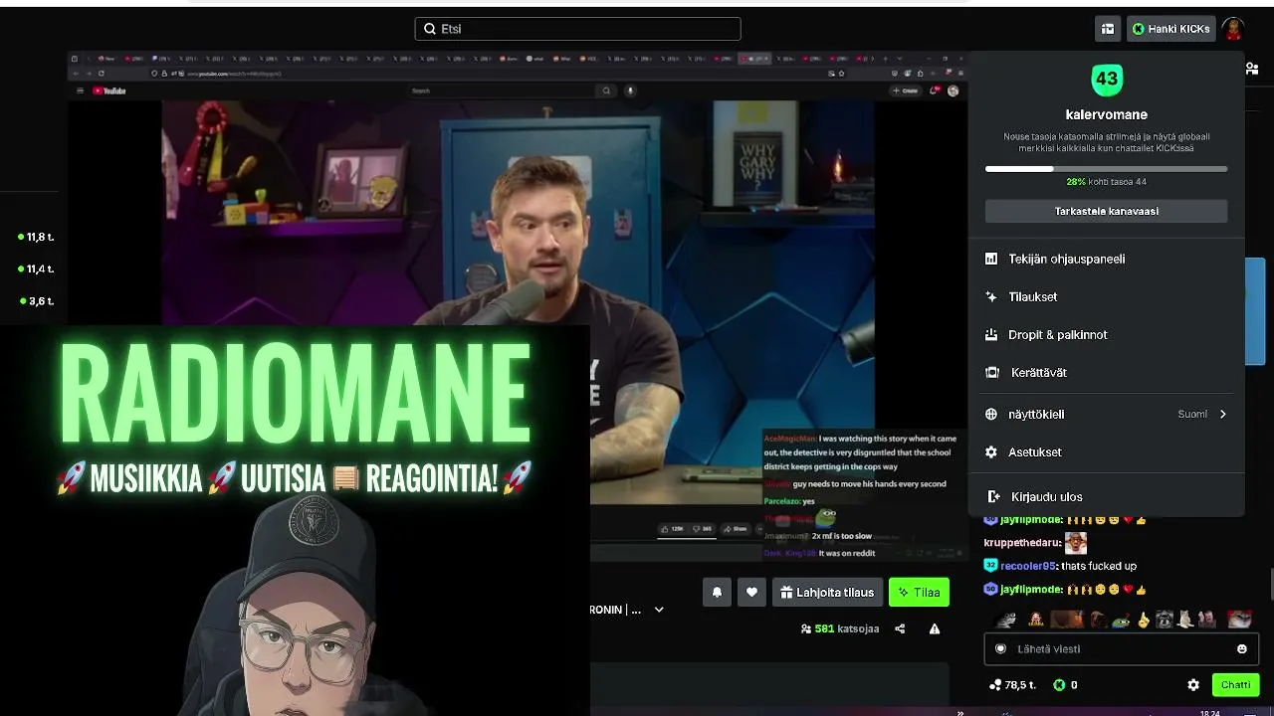The height and width of the screenshot is (716, 1274).
Task: Click the level 43 badge
Action: point(1107,79)
